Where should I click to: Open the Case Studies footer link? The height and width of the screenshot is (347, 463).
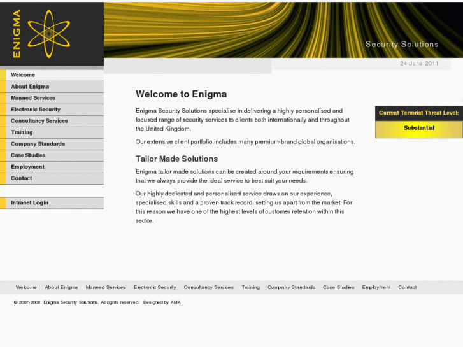[x=338, y=287]
